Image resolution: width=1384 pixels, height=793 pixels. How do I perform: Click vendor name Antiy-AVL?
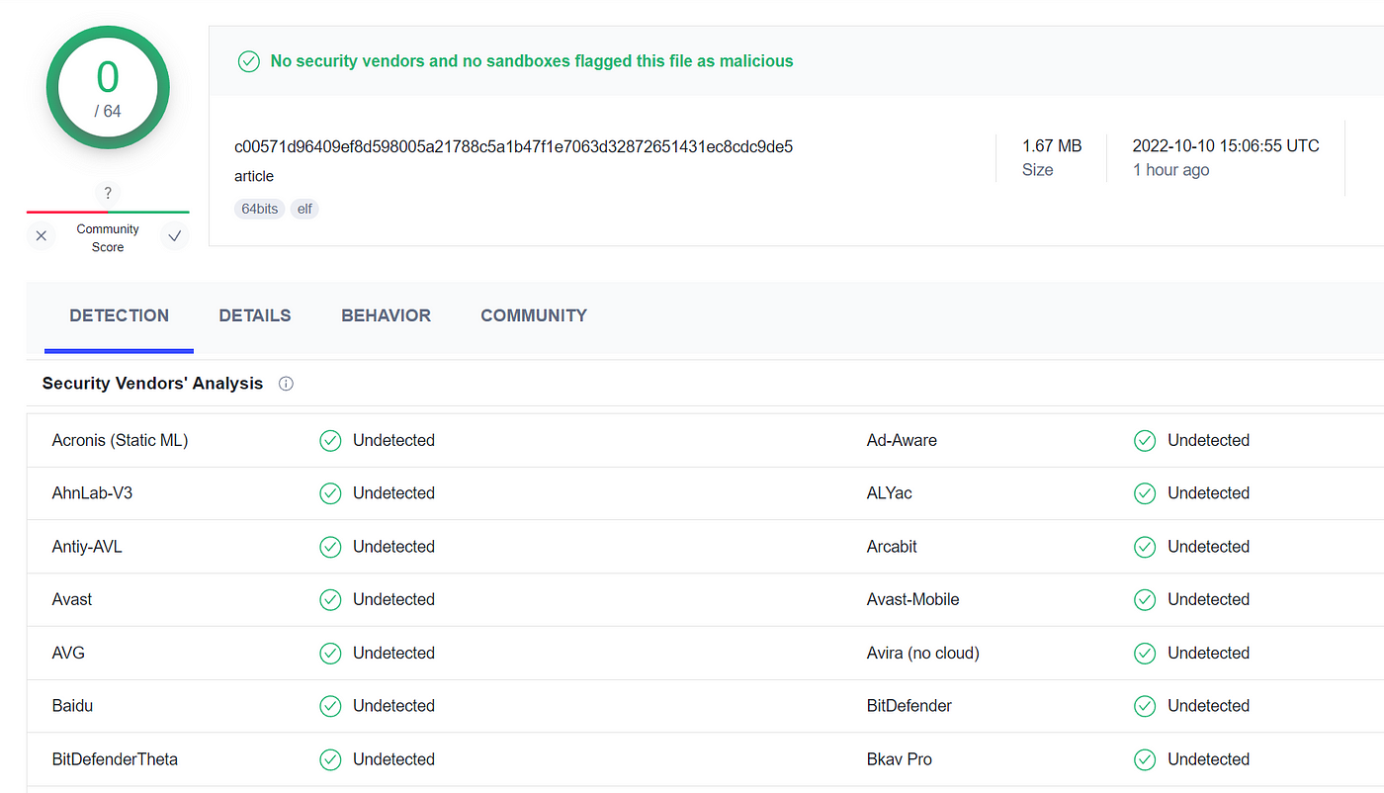[x=87, y=547]
